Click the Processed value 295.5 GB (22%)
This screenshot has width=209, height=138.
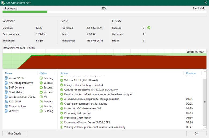95,28
